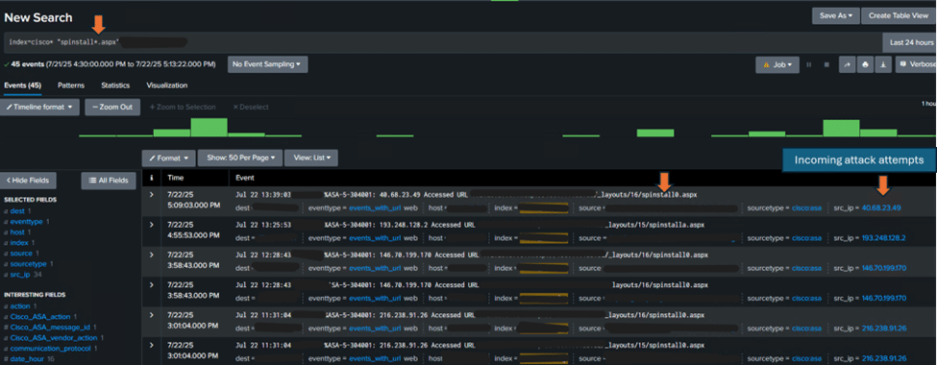This screenshot has width=937, height=365.
Task: Open the Cisco_ASA_message_id field
Action: click(x=50, y=328)
